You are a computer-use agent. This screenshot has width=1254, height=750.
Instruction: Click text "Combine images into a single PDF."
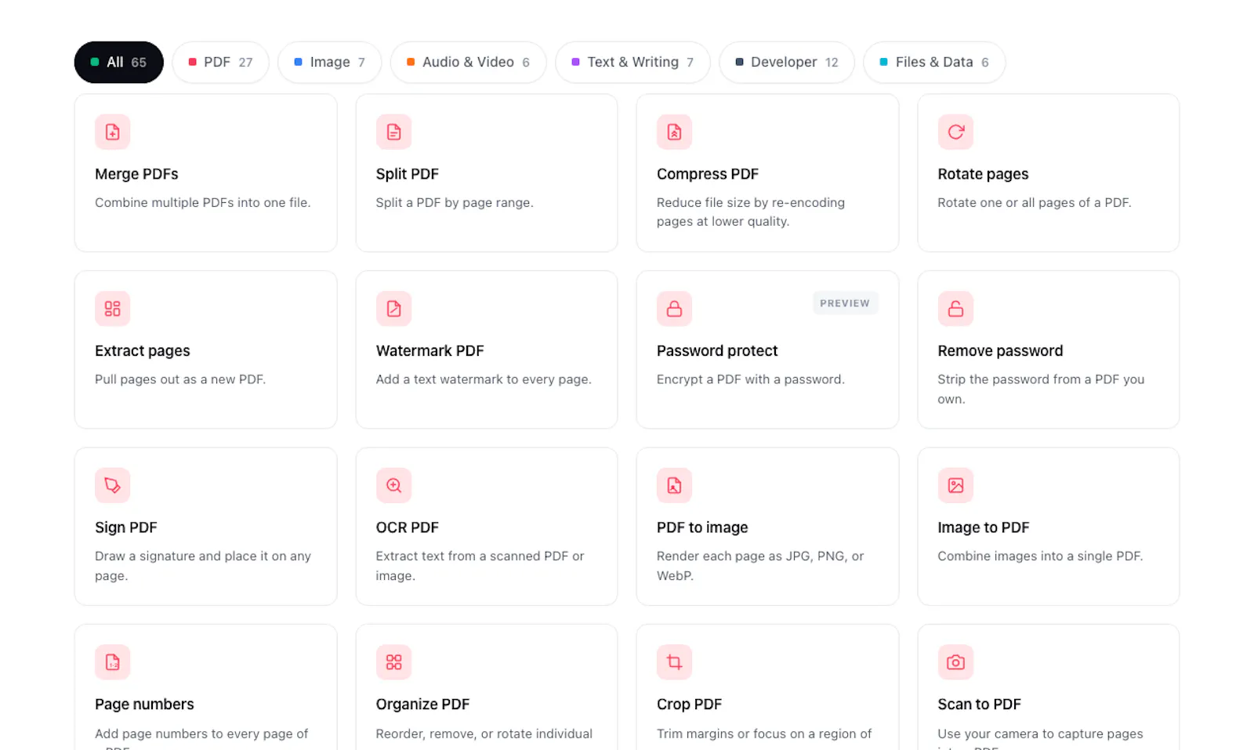tap(1040, 556)
